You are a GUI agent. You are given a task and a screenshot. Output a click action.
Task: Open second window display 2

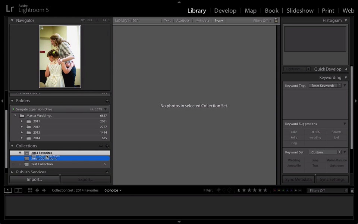coord(18,190)
